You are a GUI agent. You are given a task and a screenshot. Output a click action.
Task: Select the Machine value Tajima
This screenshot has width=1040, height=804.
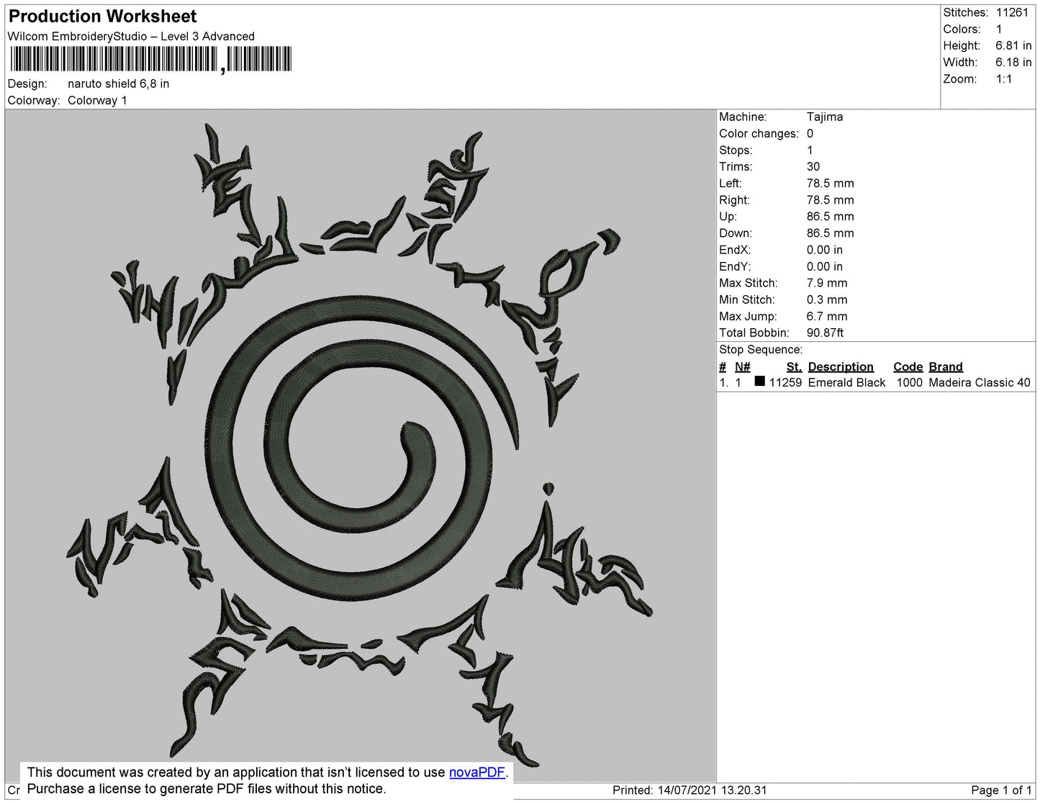825,117
